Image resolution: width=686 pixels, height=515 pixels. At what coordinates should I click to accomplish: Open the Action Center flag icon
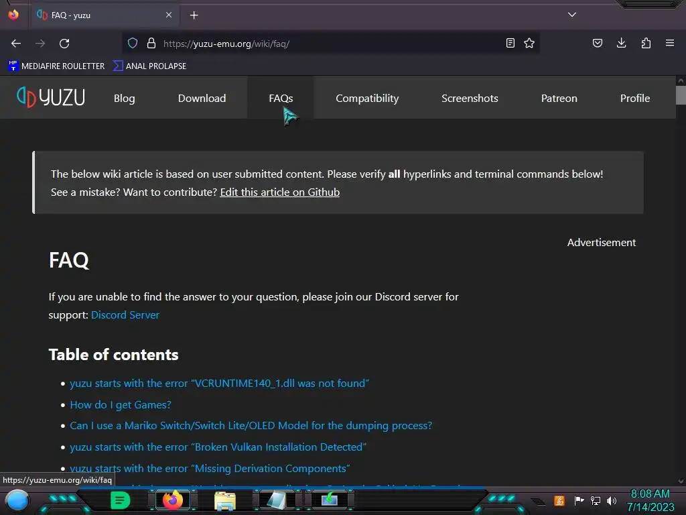(579, 500)
